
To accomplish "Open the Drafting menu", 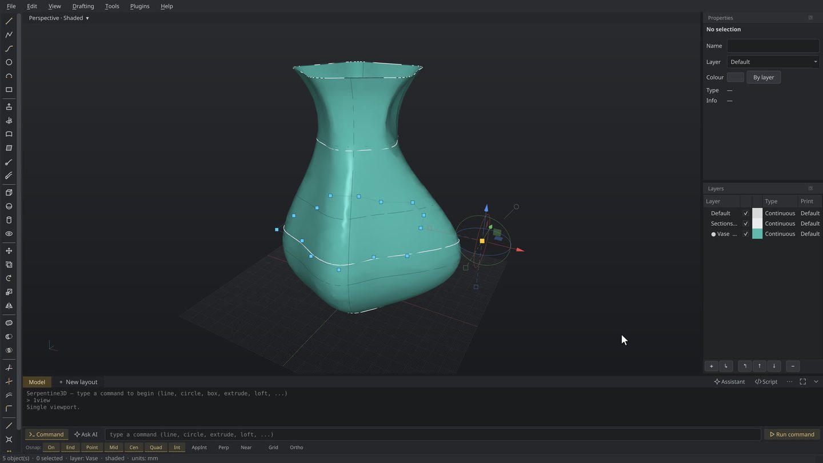I will 83,6.
